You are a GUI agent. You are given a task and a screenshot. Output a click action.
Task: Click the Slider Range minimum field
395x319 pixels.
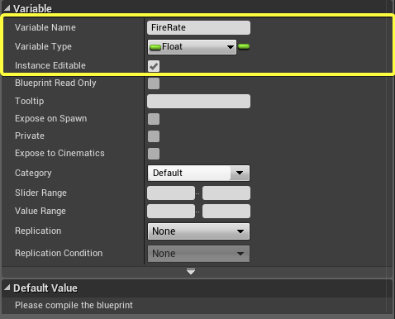click(171, 193)
